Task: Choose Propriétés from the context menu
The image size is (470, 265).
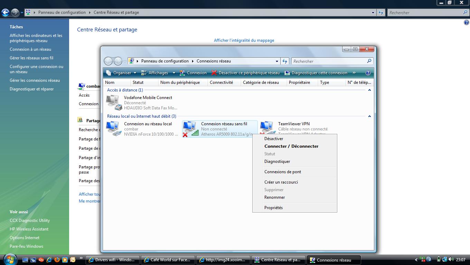Action: (273, 208)
